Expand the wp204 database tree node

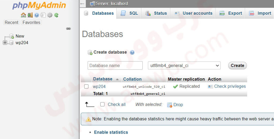(5, 43)
